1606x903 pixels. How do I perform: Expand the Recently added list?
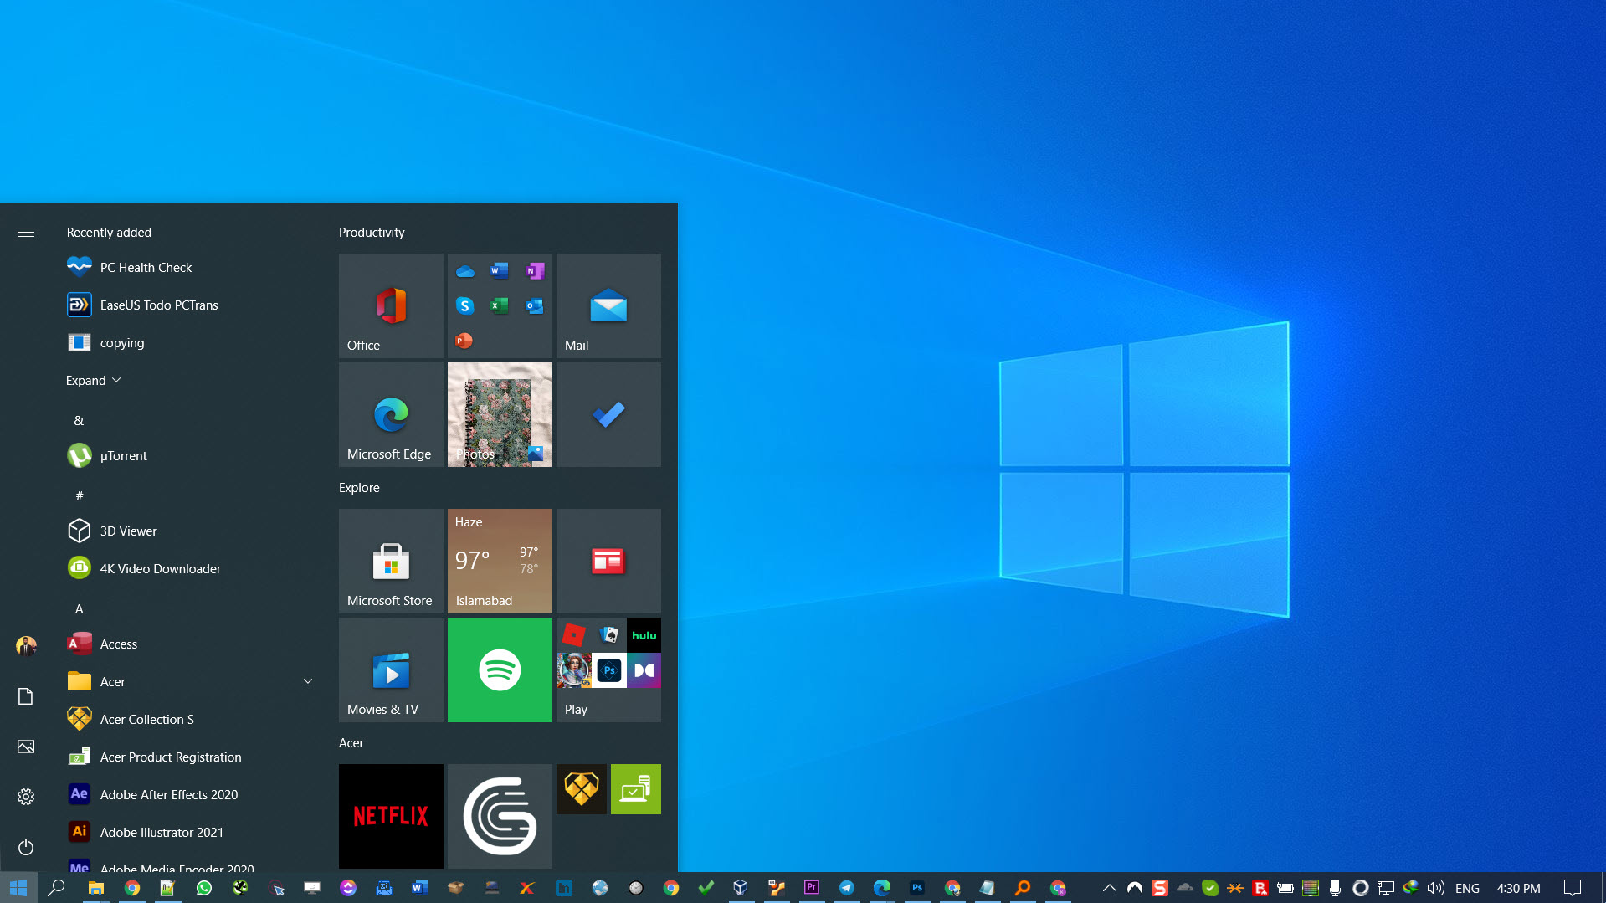coord(94,381)
